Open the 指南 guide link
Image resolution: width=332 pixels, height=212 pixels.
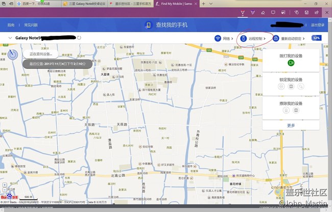click(11, 25)
